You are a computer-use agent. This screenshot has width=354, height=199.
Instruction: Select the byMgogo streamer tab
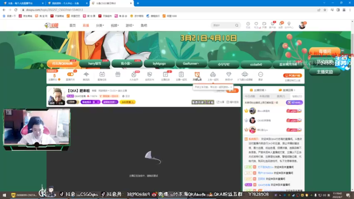pyautogui.click(x=159, y=64)
